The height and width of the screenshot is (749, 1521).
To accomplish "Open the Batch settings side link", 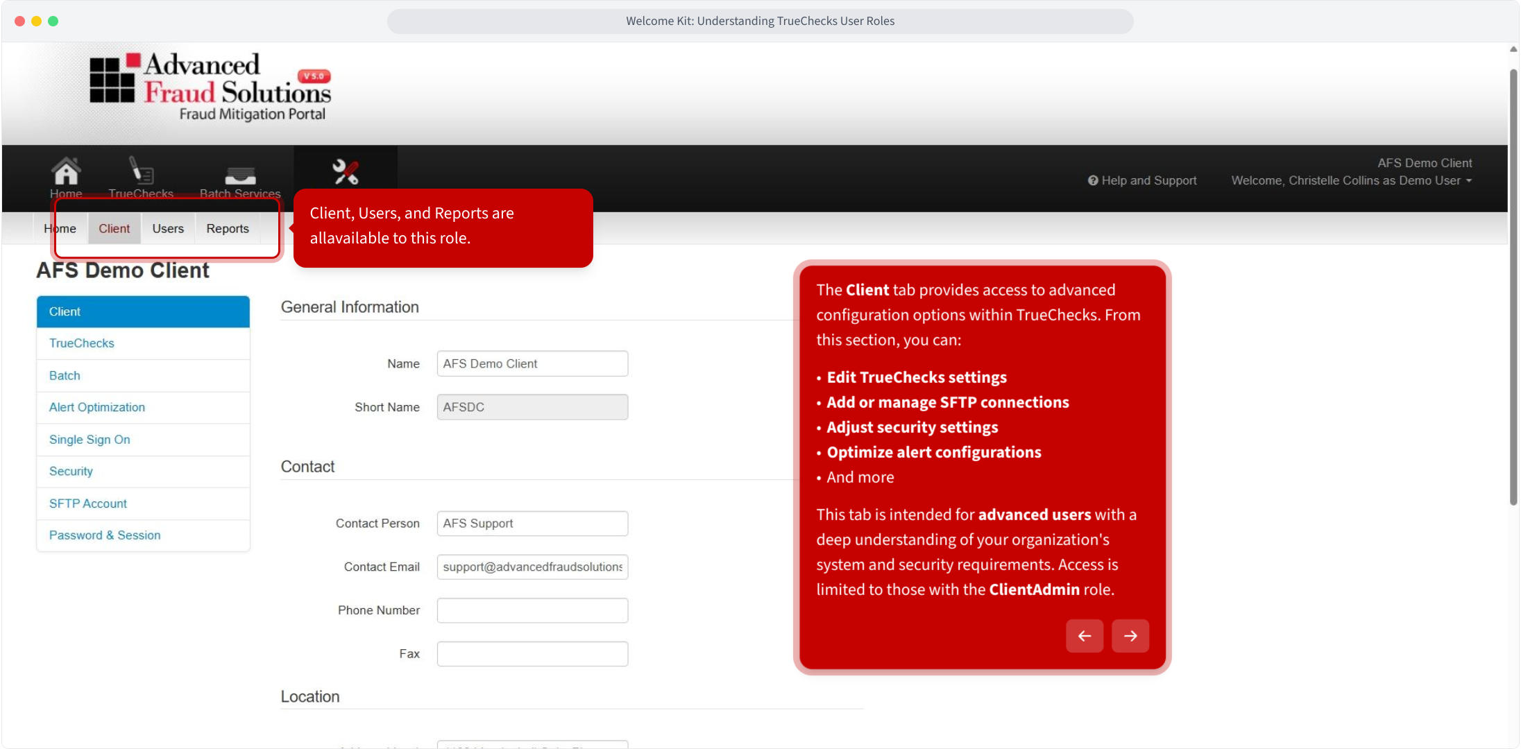I will pyautogui.click(x=143, y=376).
